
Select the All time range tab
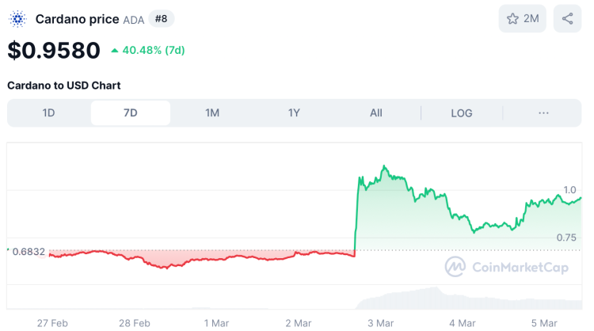[x=375, y=113]
